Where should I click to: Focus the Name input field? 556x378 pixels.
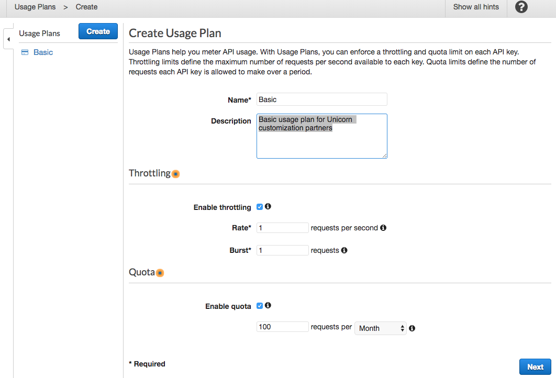(x=321, y=99)
